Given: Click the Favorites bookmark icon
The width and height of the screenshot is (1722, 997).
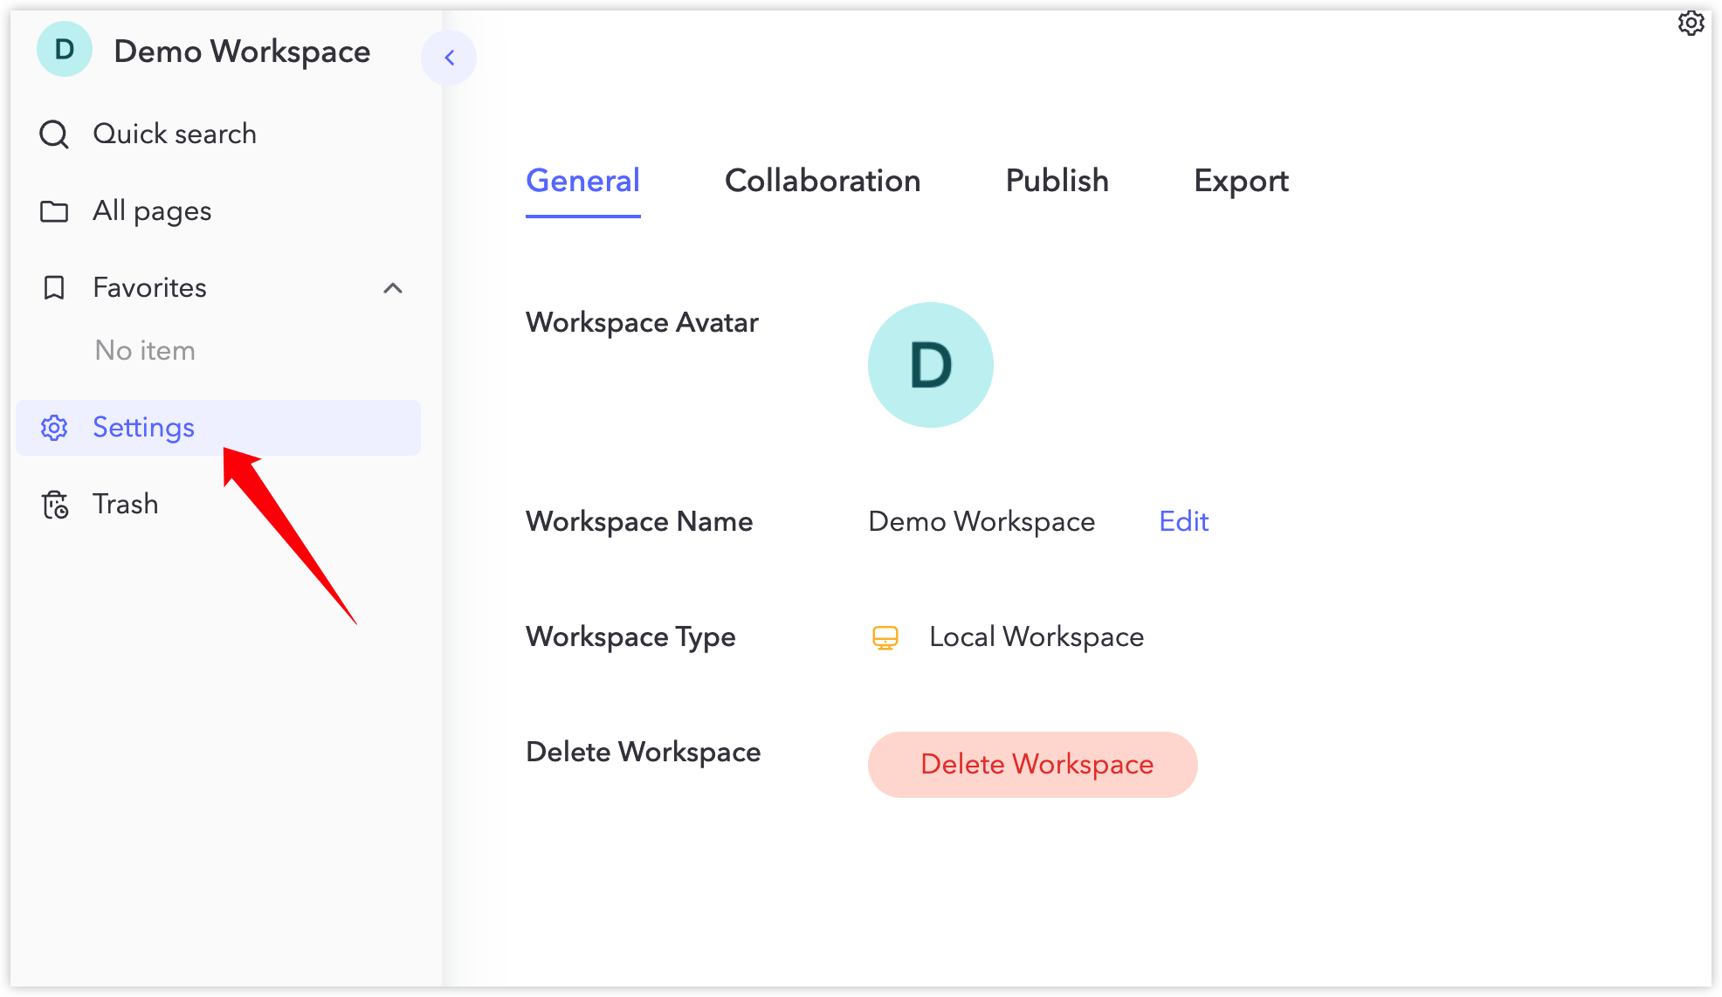Looking at the screenshot, I should pos(54,288).
